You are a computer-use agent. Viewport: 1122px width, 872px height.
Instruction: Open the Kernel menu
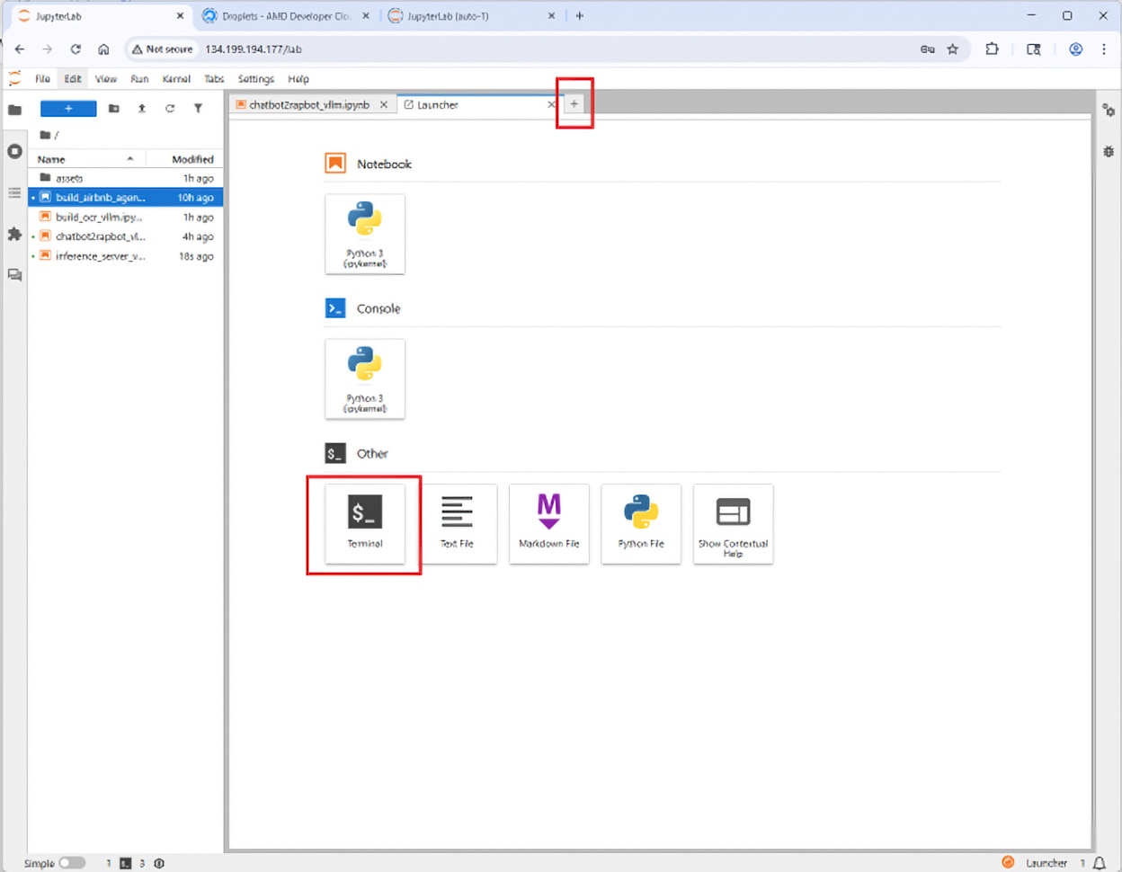(176, 79)
